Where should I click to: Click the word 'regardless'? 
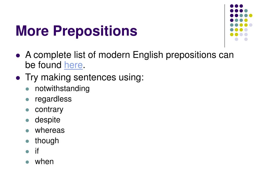(x=53, y=99)
